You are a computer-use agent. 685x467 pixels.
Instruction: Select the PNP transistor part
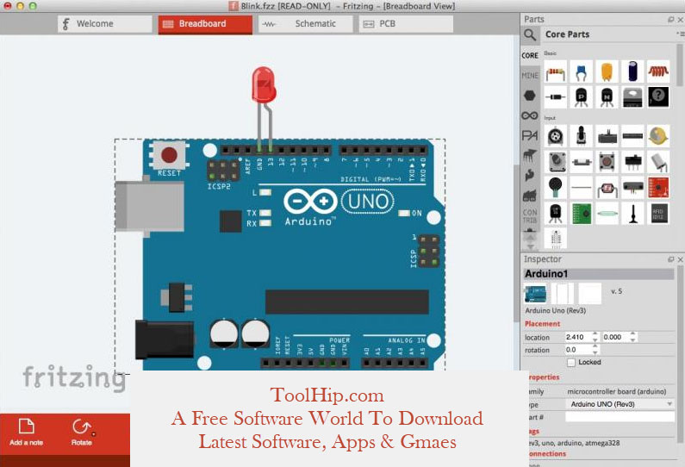pyautogui.click(x=581, y=97)
